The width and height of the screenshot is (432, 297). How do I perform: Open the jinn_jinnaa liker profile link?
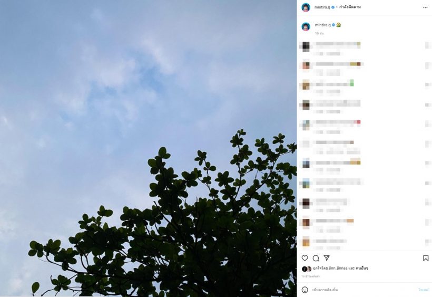tap(338, 268)
